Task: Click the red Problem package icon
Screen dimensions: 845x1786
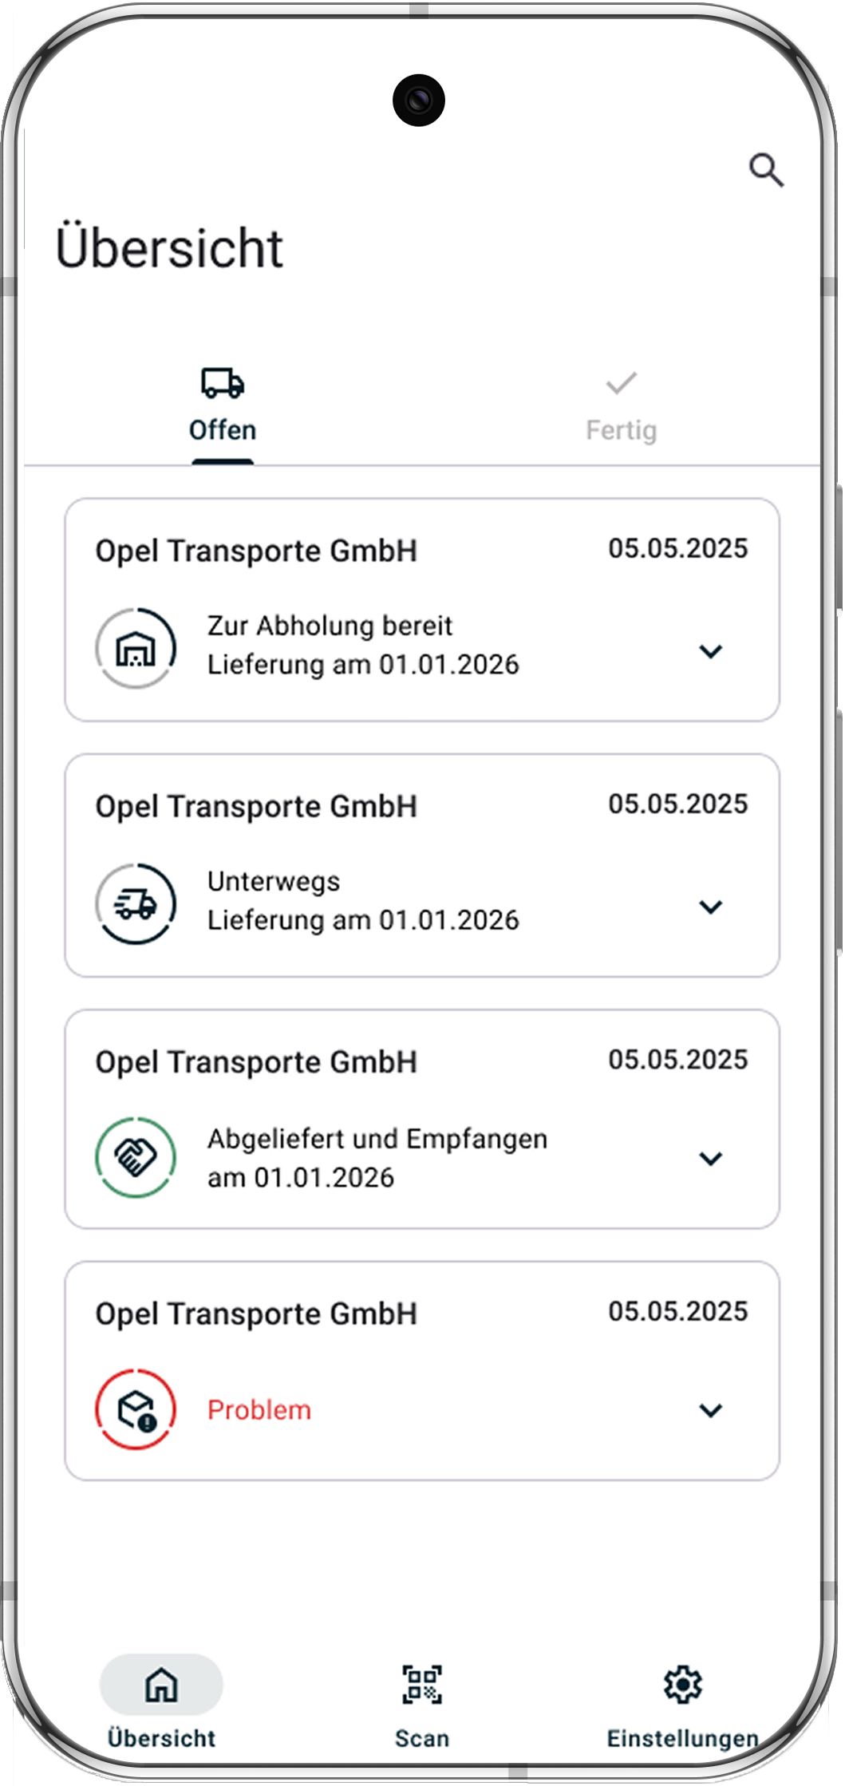Action: (x=136, y=1410)
